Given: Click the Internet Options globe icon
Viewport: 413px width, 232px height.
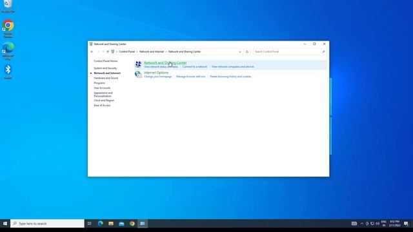Looking at the screenshot, I should point(138,74).
